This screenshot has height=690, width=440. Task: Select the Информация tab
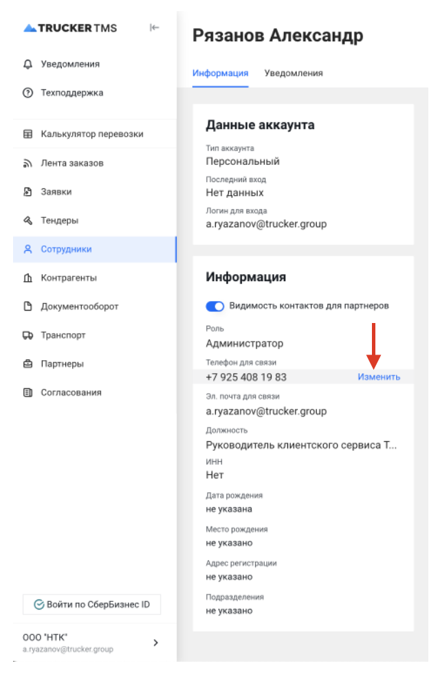pyautogui.click(x=220, y=73)
